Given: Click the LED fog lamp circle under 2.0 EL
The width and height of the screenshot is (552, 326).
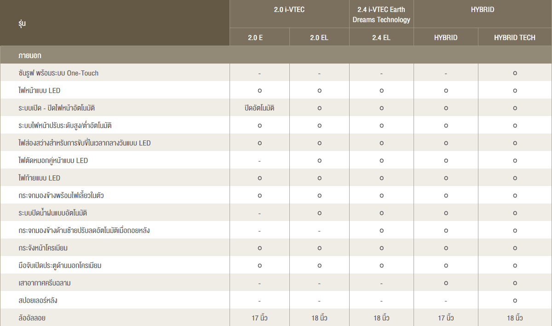Looking at the screenshot, I should click(319, 161).
